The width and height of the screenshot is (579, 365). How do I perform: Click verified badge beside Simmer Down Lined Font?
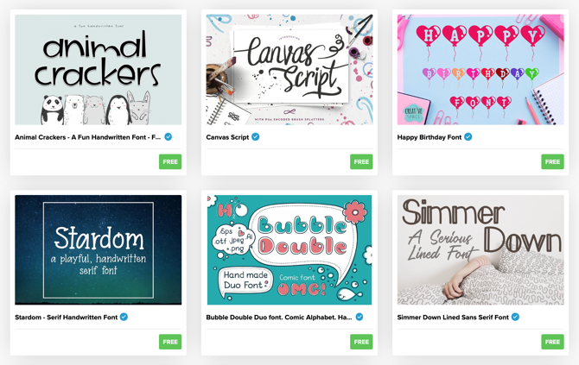pos(515,317)
